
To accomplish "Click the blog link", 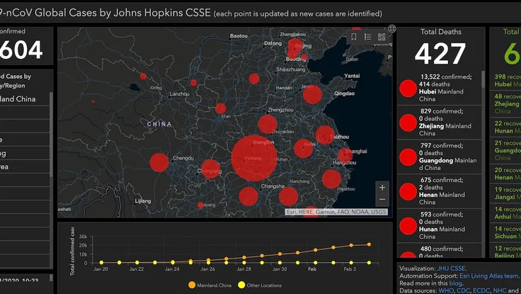I will click(x=454, y=283).
